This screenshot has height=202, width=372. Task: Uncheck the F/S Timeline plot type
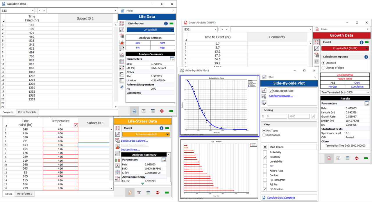click(265, 189)
